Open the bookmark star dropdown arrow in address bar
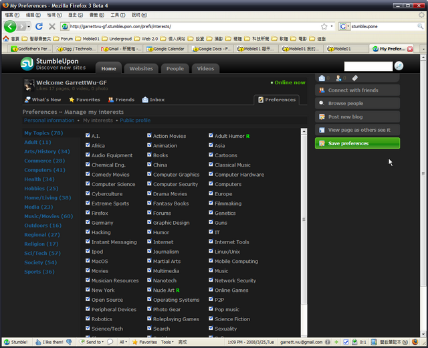This screenshot has width=428, height=348. click(332, 27)
